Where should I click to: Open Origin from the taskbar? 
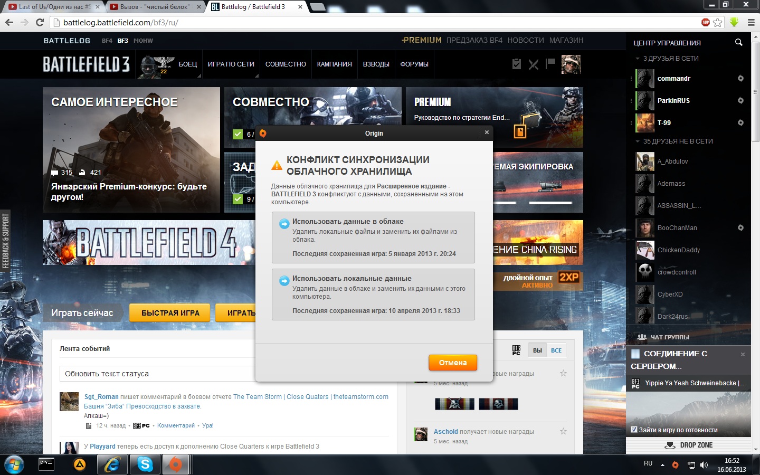[x=176, y=464]
